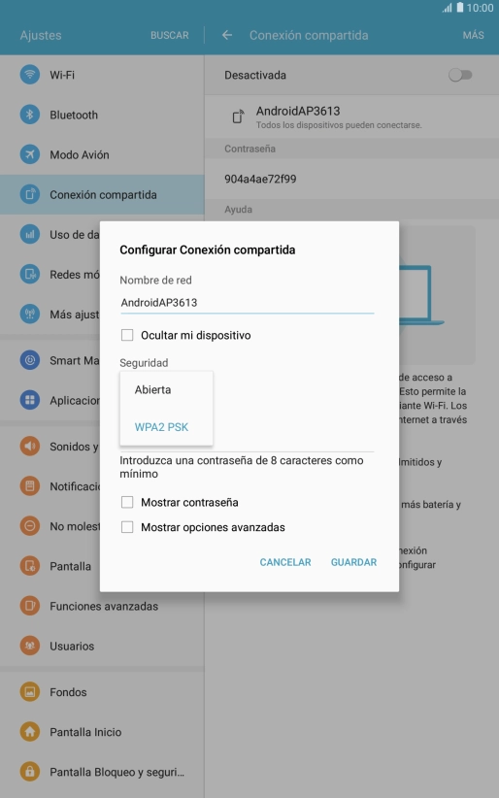
Task: Open the Fondos wallpaper icon
Action: [30, 692]
